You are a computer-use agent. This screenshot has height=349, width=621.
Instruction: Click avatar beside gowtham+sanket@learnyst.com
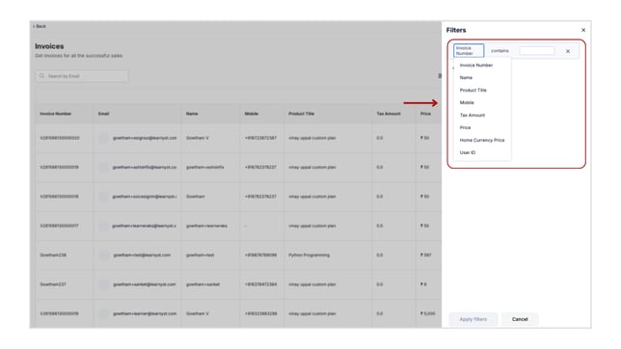pos(103,284)
